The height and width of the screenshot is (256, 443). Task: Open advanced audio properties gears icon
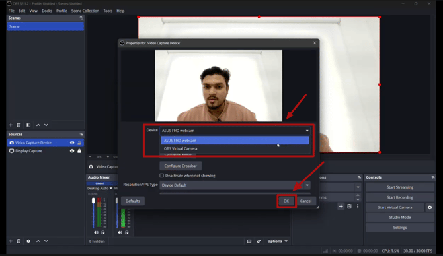259,241
